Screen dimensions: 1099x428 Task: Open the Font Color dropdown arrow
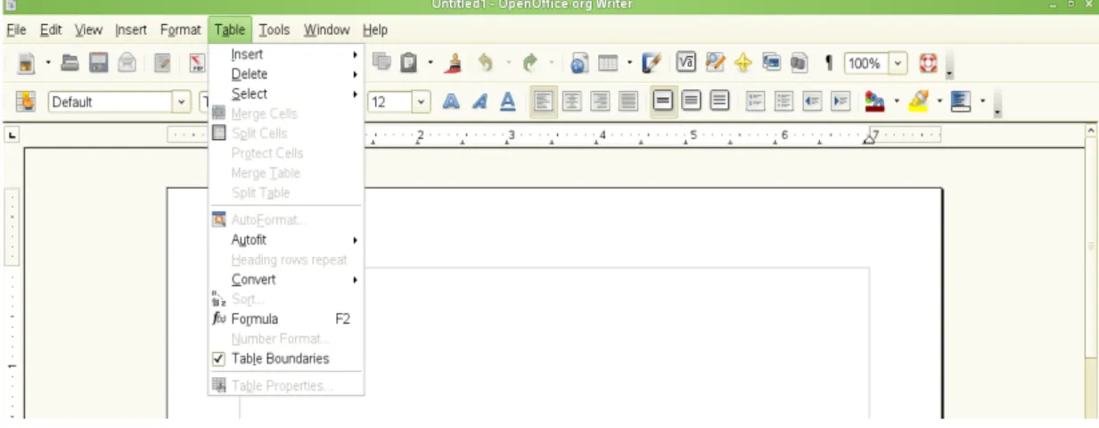click(x=897, y=102)
